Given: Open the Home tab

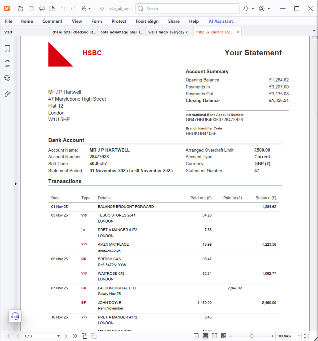Looking at the screenshot, I should tap(27, 21).
